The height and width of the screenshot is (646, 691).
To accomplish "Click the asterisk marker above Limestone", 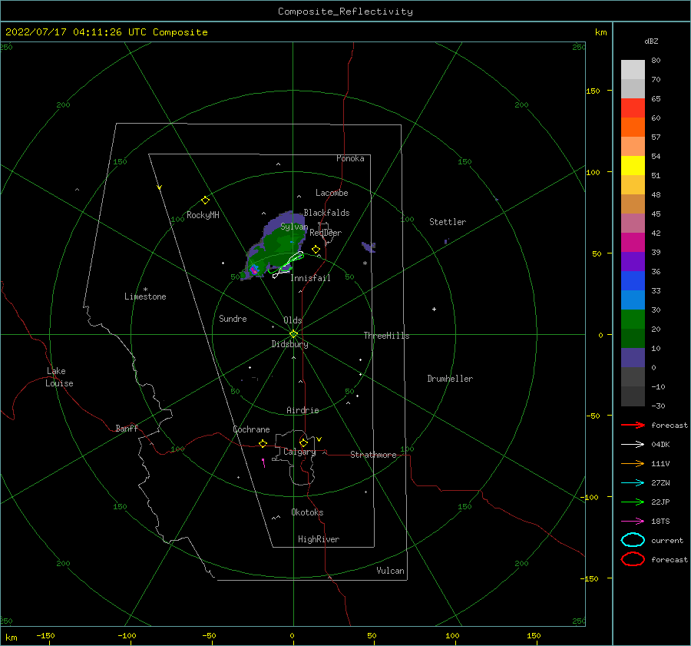I will (145, 290).
